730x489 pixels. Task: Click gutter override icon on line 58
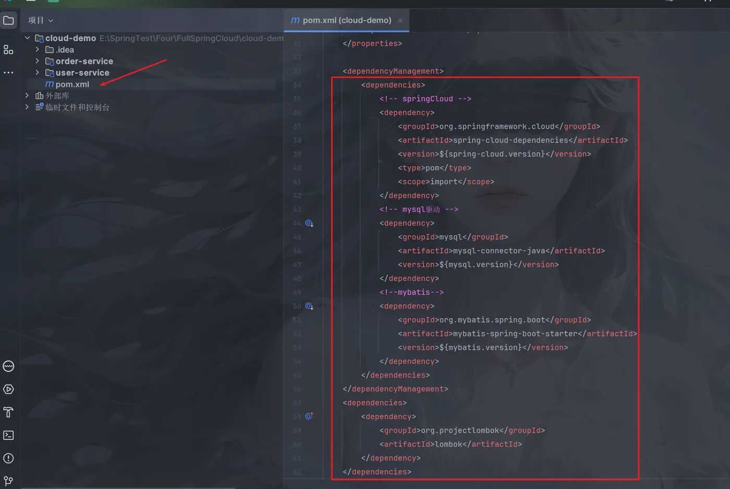pyautogui.click(x=309, y=416)
